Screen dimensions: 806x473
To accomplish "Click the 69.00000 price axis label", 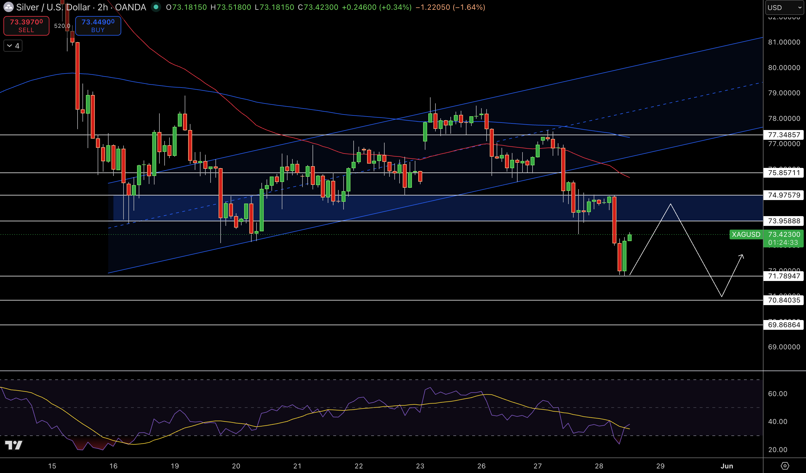I will [784, 347].
